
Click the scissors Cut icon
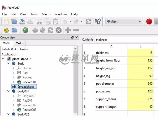(39, 22)
